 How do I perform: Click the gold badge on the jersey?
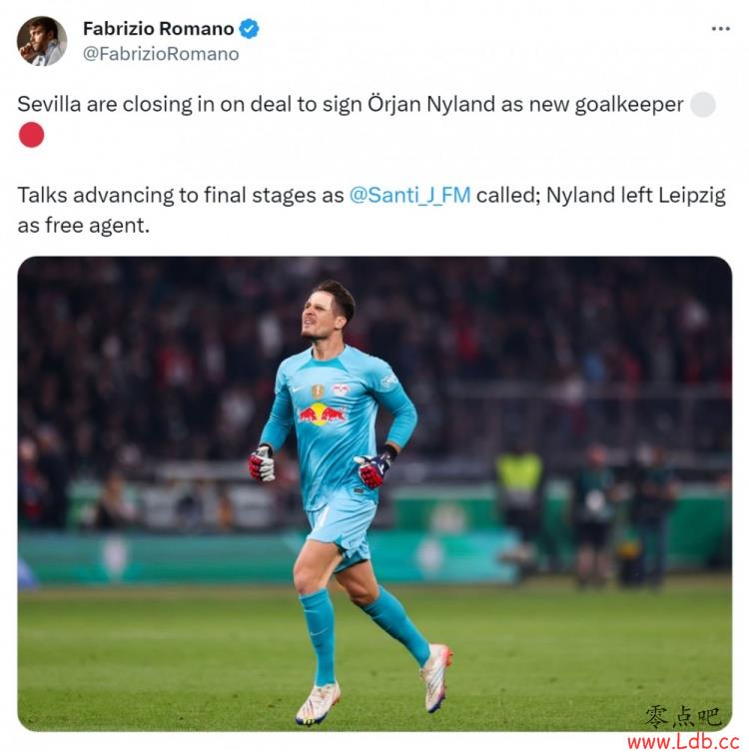pyautogui.click(x=318, y=391)
